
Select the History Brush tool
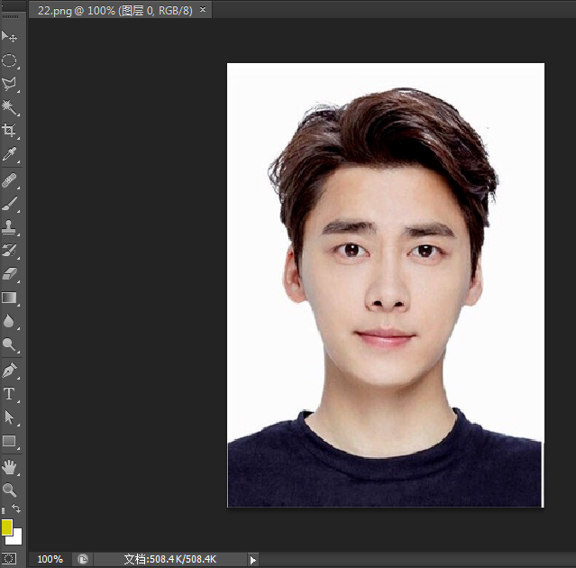[x=9, y=251]
